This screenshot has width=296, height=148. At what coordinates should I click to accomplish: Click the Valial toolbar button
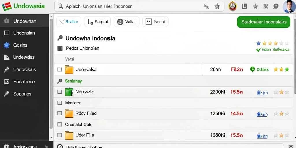coord(127,22)
